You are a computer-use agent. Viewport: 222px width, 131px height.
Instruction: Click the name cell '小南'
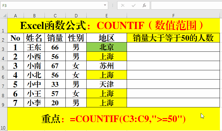coord(34,65)
